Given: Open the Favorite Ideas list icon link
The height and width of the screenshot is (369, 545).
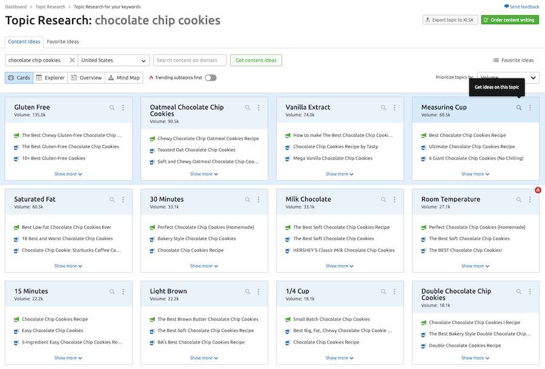Looking at the screenshot, I should pyautogui.click(x=513, y=60).
